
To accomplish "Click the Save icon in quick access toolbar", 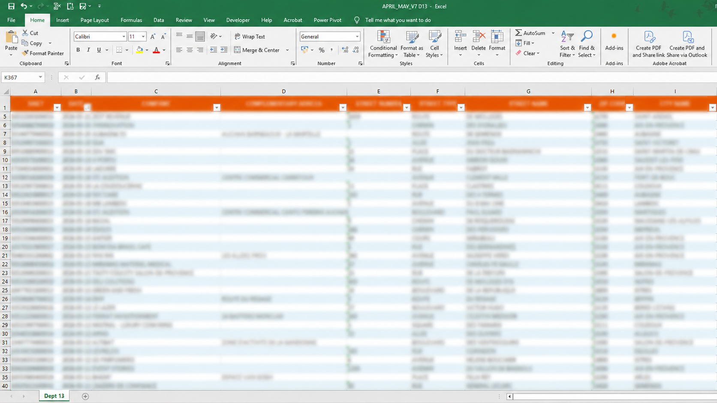I will point(11,6).
